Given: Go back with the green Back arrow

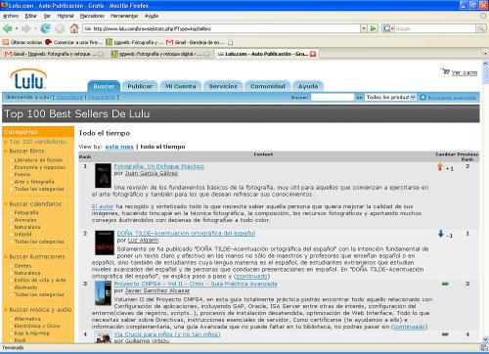Looking at the screenshot, I should click(x=7, y=28).
